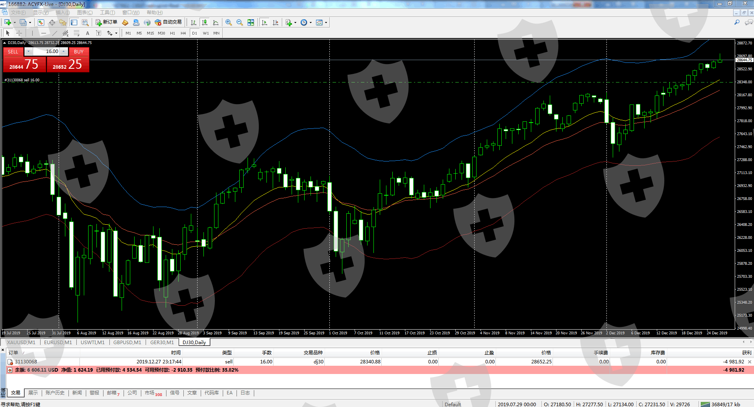Expand the templates dropdown arrow
This screenshot has width=754, height=407.
coord(326,22)
